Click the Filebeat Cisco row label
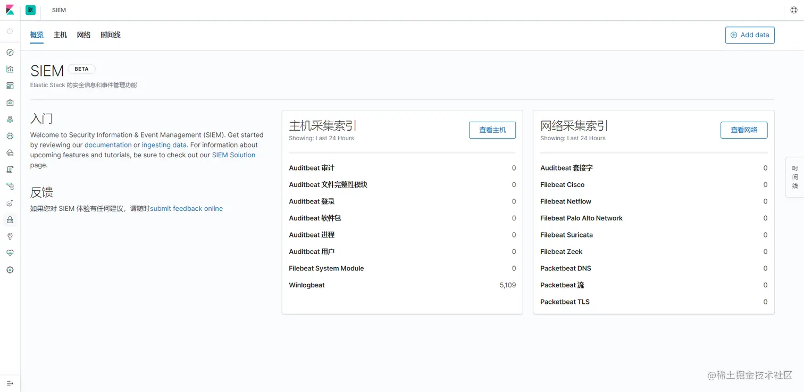The height and width of the screenshot is (392, 804). coord(562,185)
